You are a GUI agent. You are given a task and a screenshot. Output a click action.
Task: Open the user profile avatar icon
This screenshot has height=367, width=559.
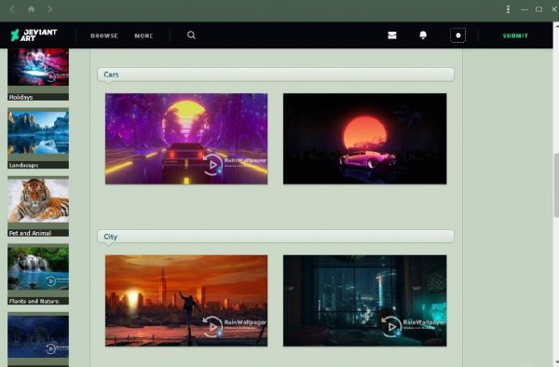tap(457, 35)
